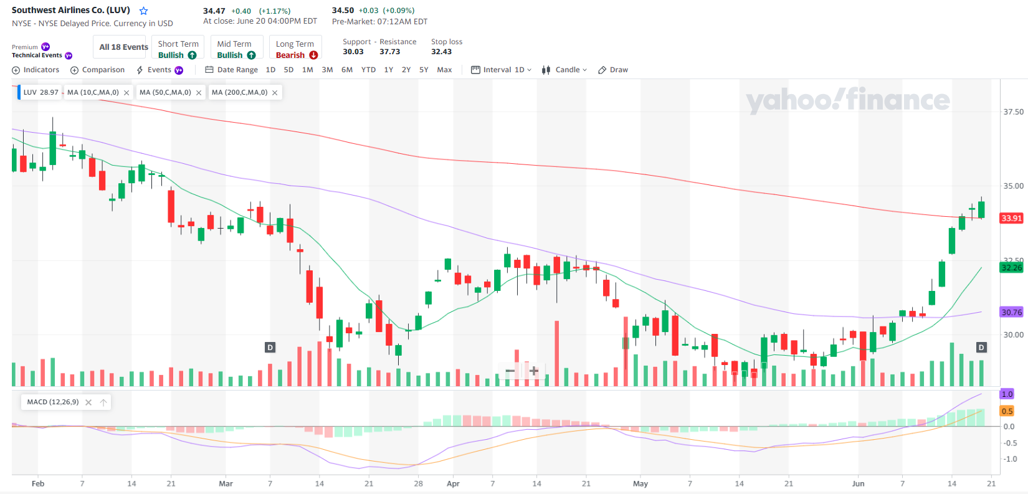Click the 0.5 orange MACD signal tag
Viewport: 1028px width, 494px height.
coord(1007,411)
